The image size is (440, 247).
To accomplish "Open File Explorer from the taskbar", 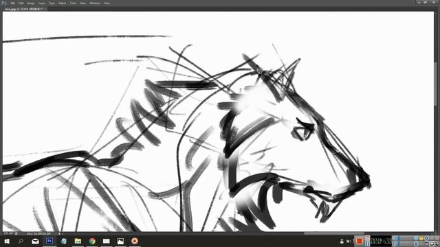I will [78, 241].
